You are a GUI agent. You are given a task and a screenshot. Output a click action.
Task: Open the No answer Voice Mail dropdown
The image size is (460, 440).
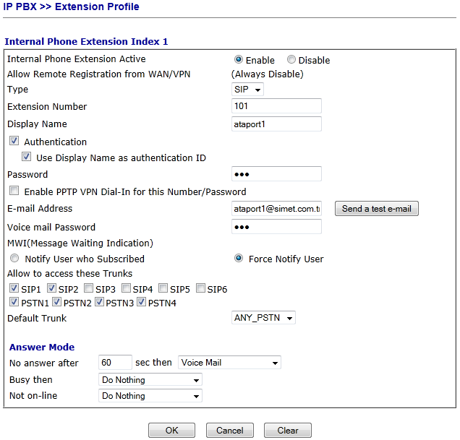pos(229,363)
